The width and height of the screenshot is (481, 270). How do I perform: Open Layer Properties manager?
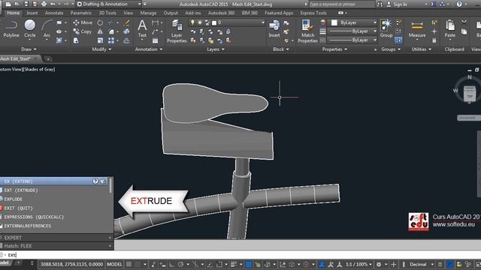[x=177, y=31]
